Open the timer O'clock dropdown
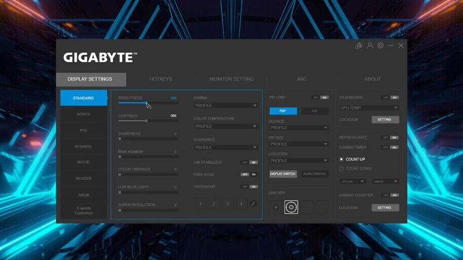Screen dimensions: 463x260 coord(353,181)
